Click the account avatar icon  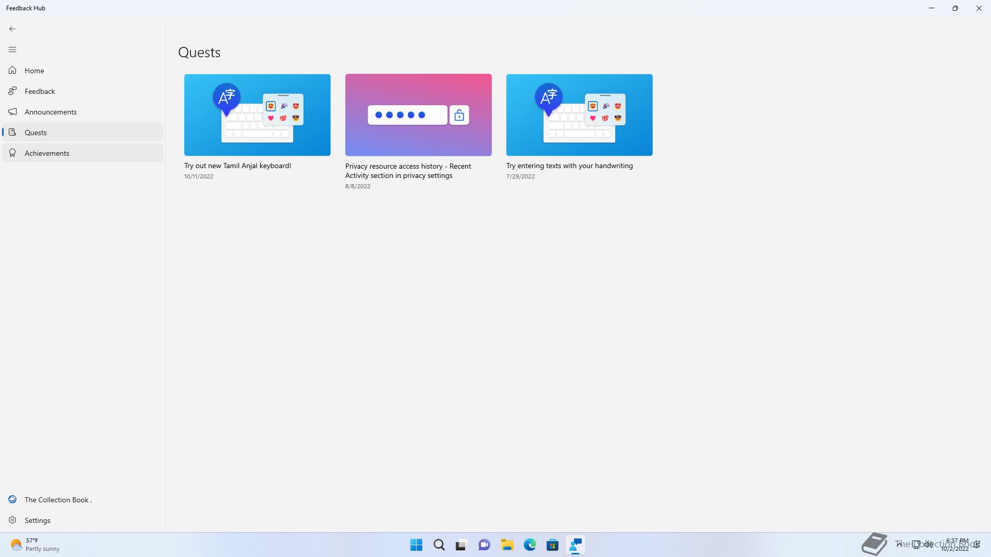coord(12,499)
